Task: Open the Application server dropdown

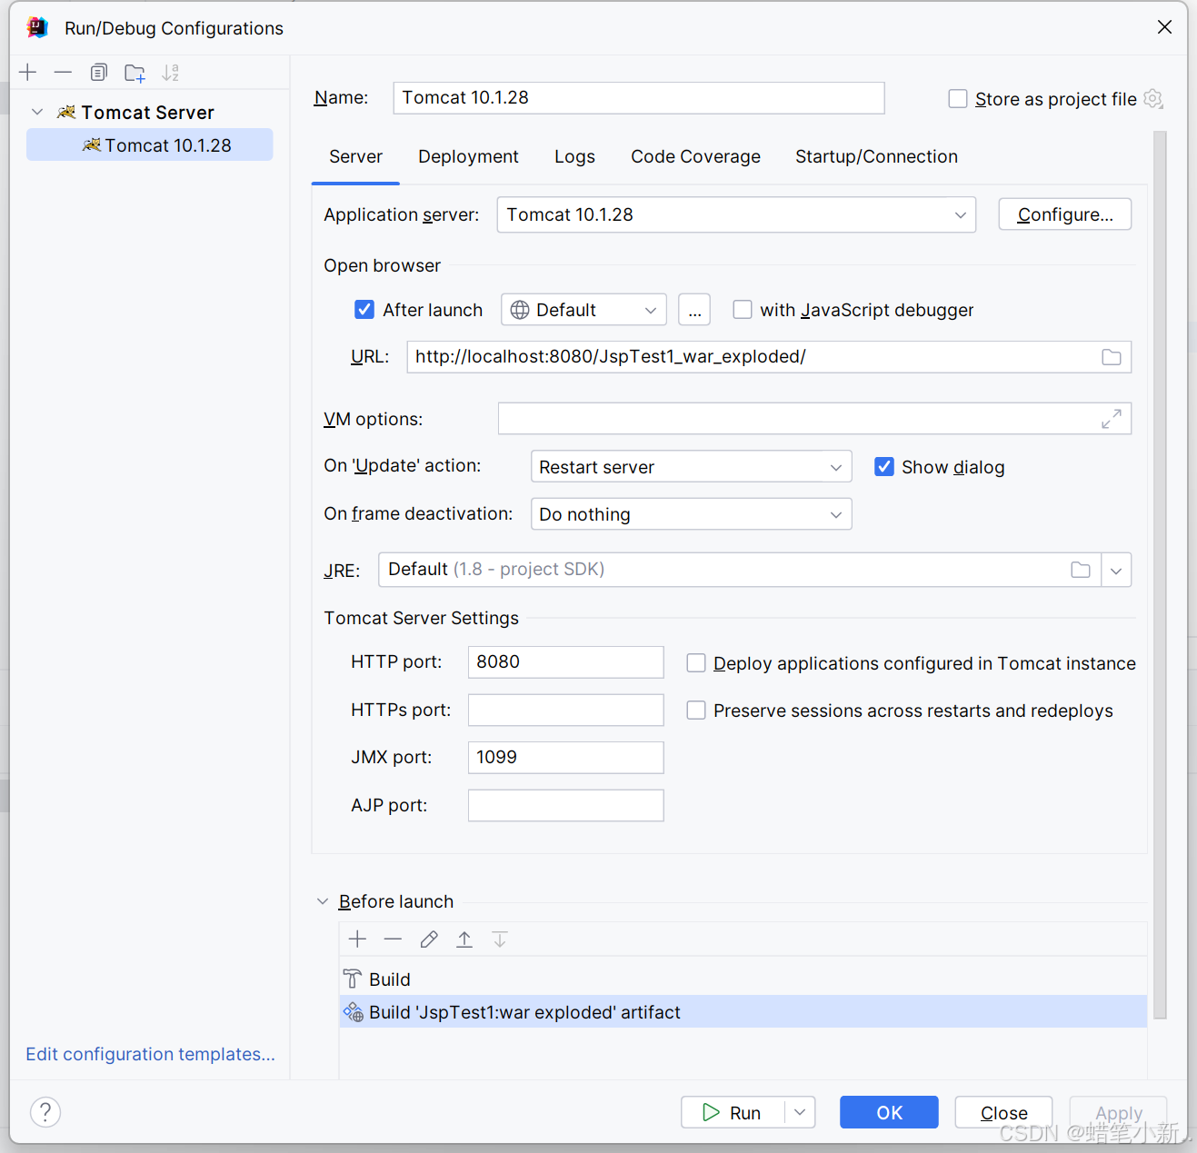Action: point(736,214)
